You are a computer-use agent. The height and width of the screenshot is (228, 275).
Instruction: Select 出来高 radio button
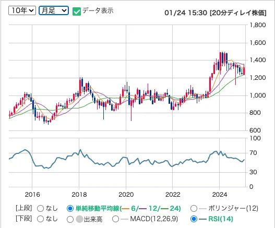pyautogui.click(x=70, y=219)
